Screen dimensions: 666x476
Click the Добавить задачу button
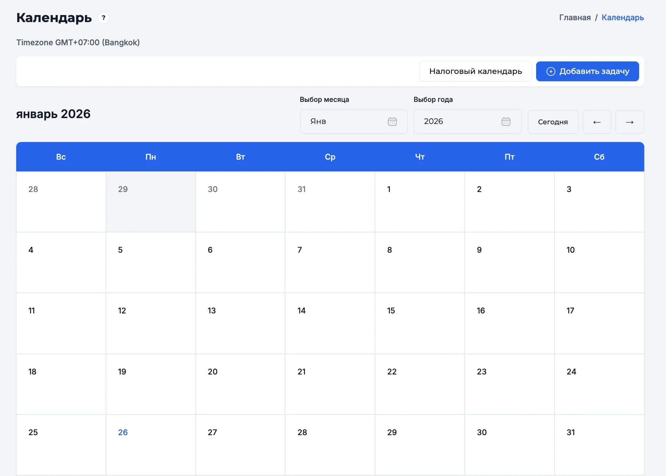click(587, 71)
